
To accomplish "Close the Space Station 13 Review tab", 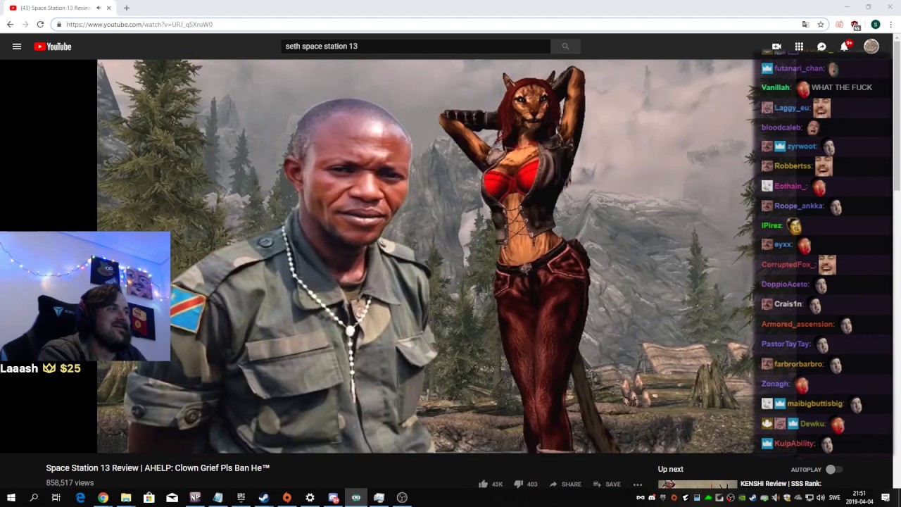I will [109, 8].
